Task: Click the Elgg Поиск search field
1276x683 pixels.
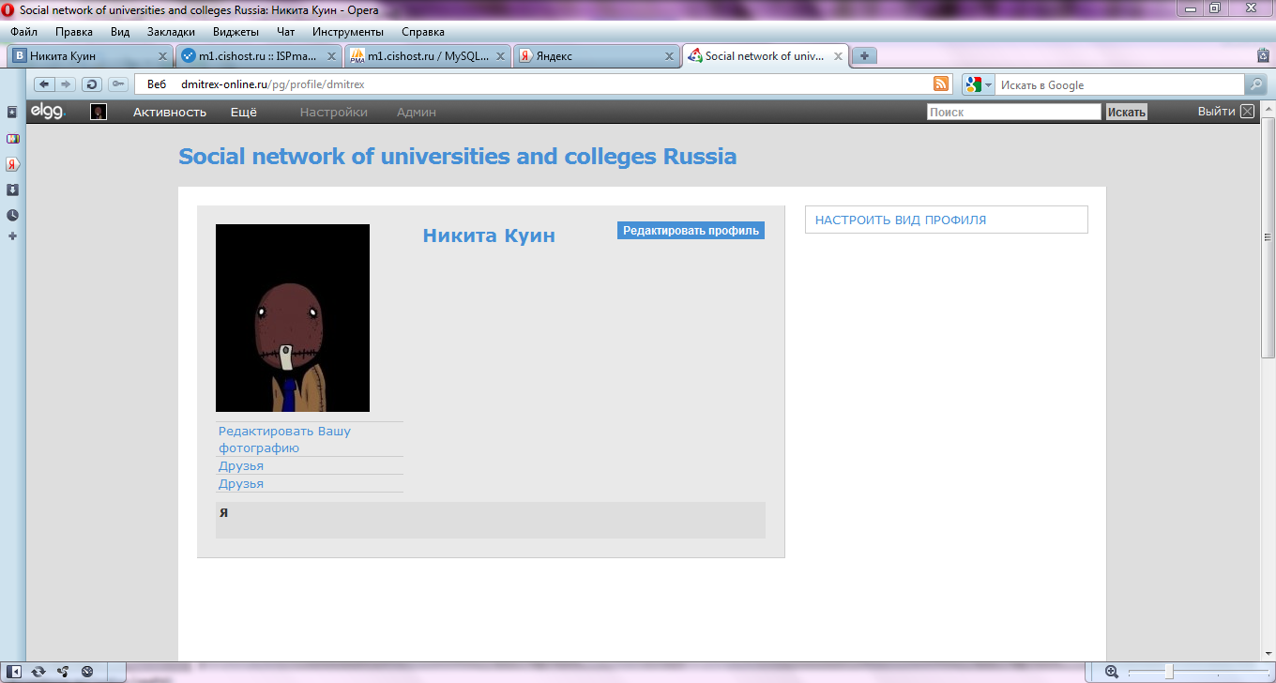Action: (x=1013, y=112)
